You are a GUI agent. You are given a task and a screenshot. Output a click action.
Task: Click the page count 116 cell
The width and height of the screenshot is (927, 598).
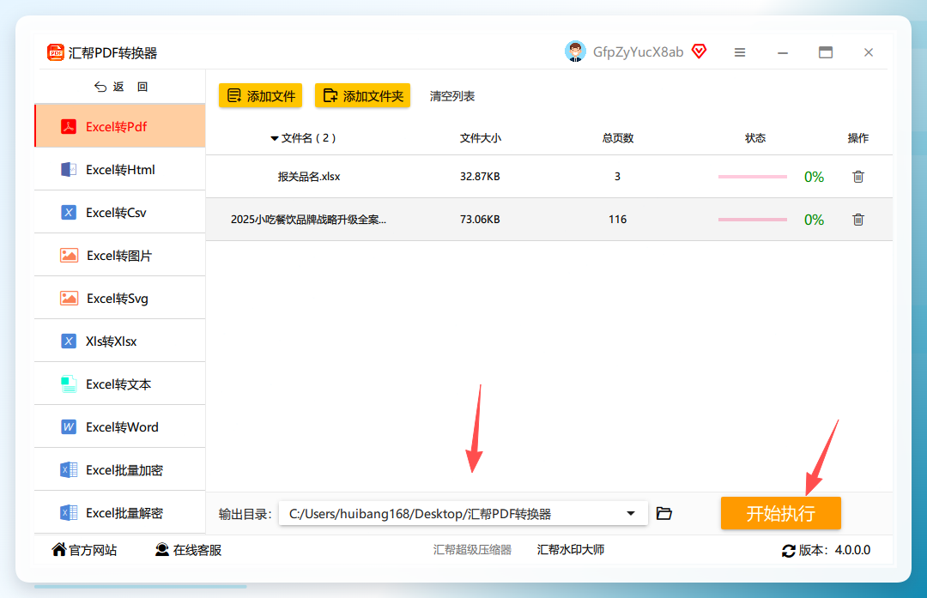[x=617, y=220]
